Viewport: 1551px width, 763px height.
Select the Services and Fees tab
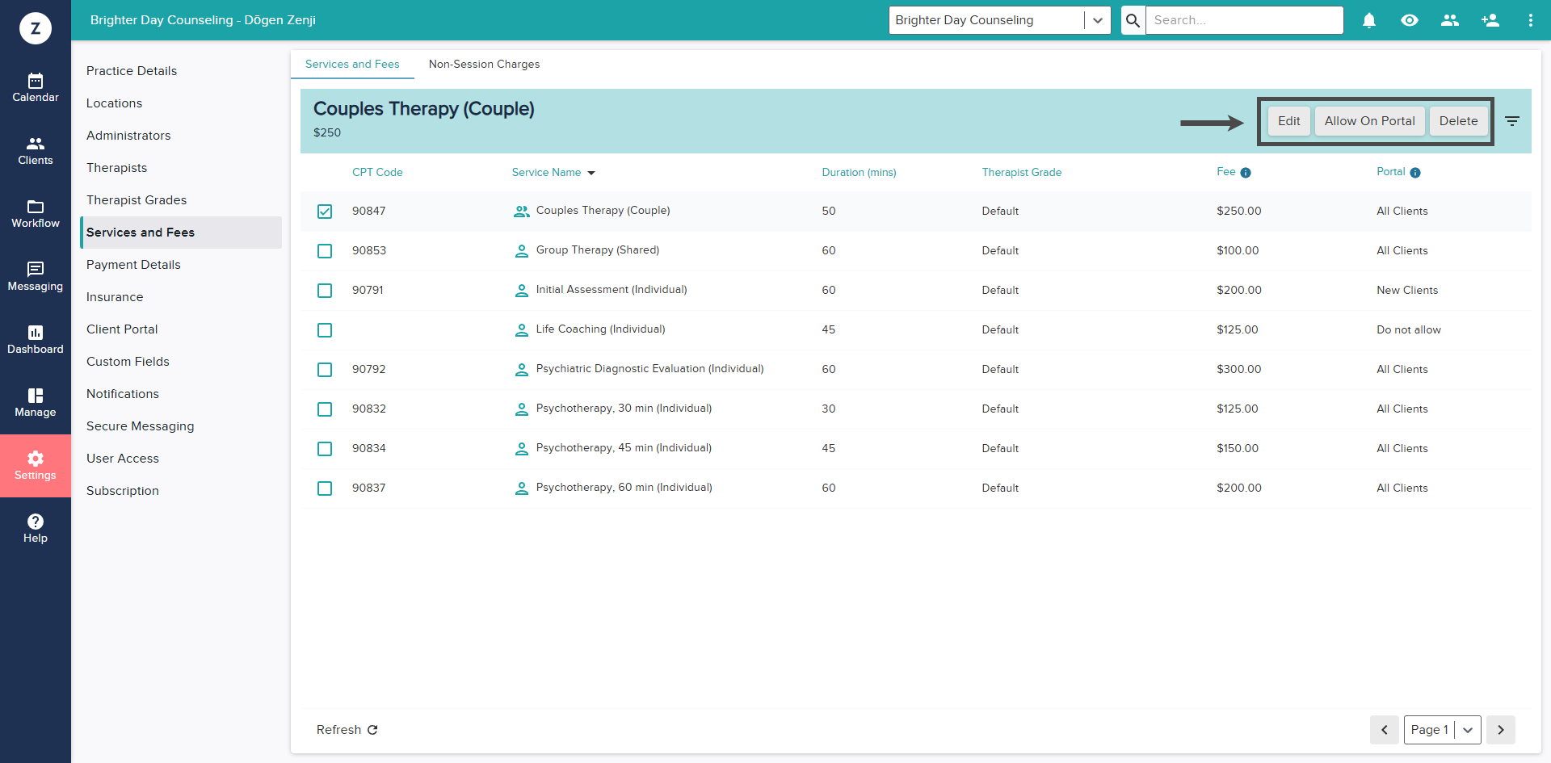click(x=352, y=65)
